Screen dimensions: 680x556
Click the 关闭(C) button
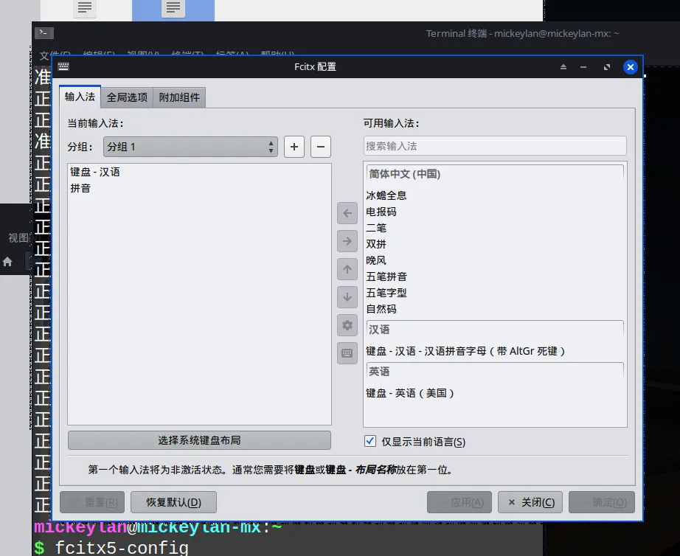[530, 502]
